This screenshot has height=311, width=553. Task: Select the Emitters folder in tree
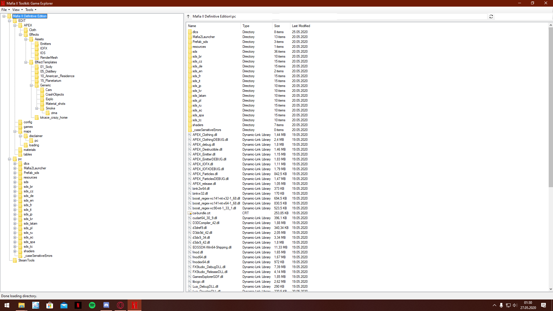pyautogui.click(x=46, y=44)
